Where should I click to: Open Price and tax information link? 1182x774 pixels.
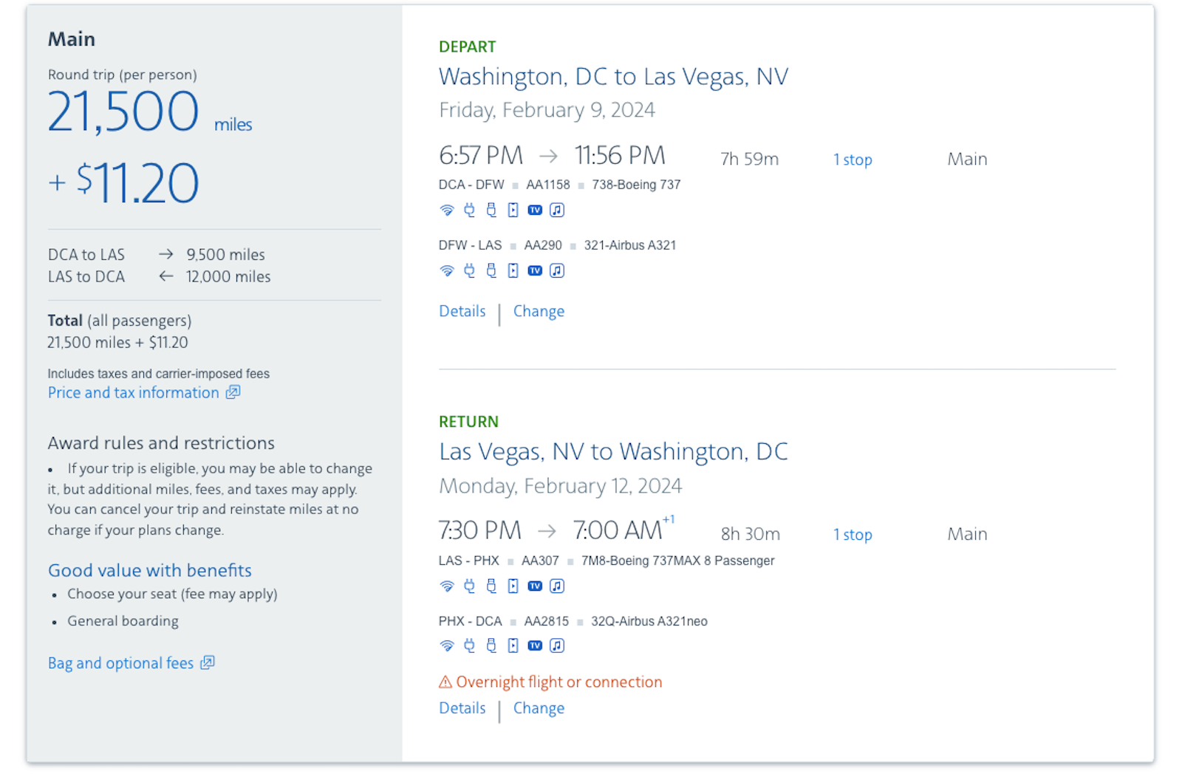(x=134, y=393)
